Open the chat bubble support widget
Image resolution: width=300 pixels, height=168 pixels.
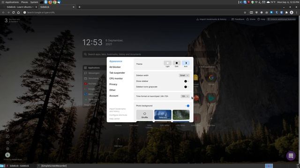coord(291,155)
